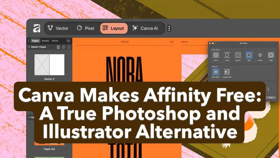Choose the Jump wrap style icon
Image resolution: width=280 pixels, height=158 pixels.
(227, 55)
